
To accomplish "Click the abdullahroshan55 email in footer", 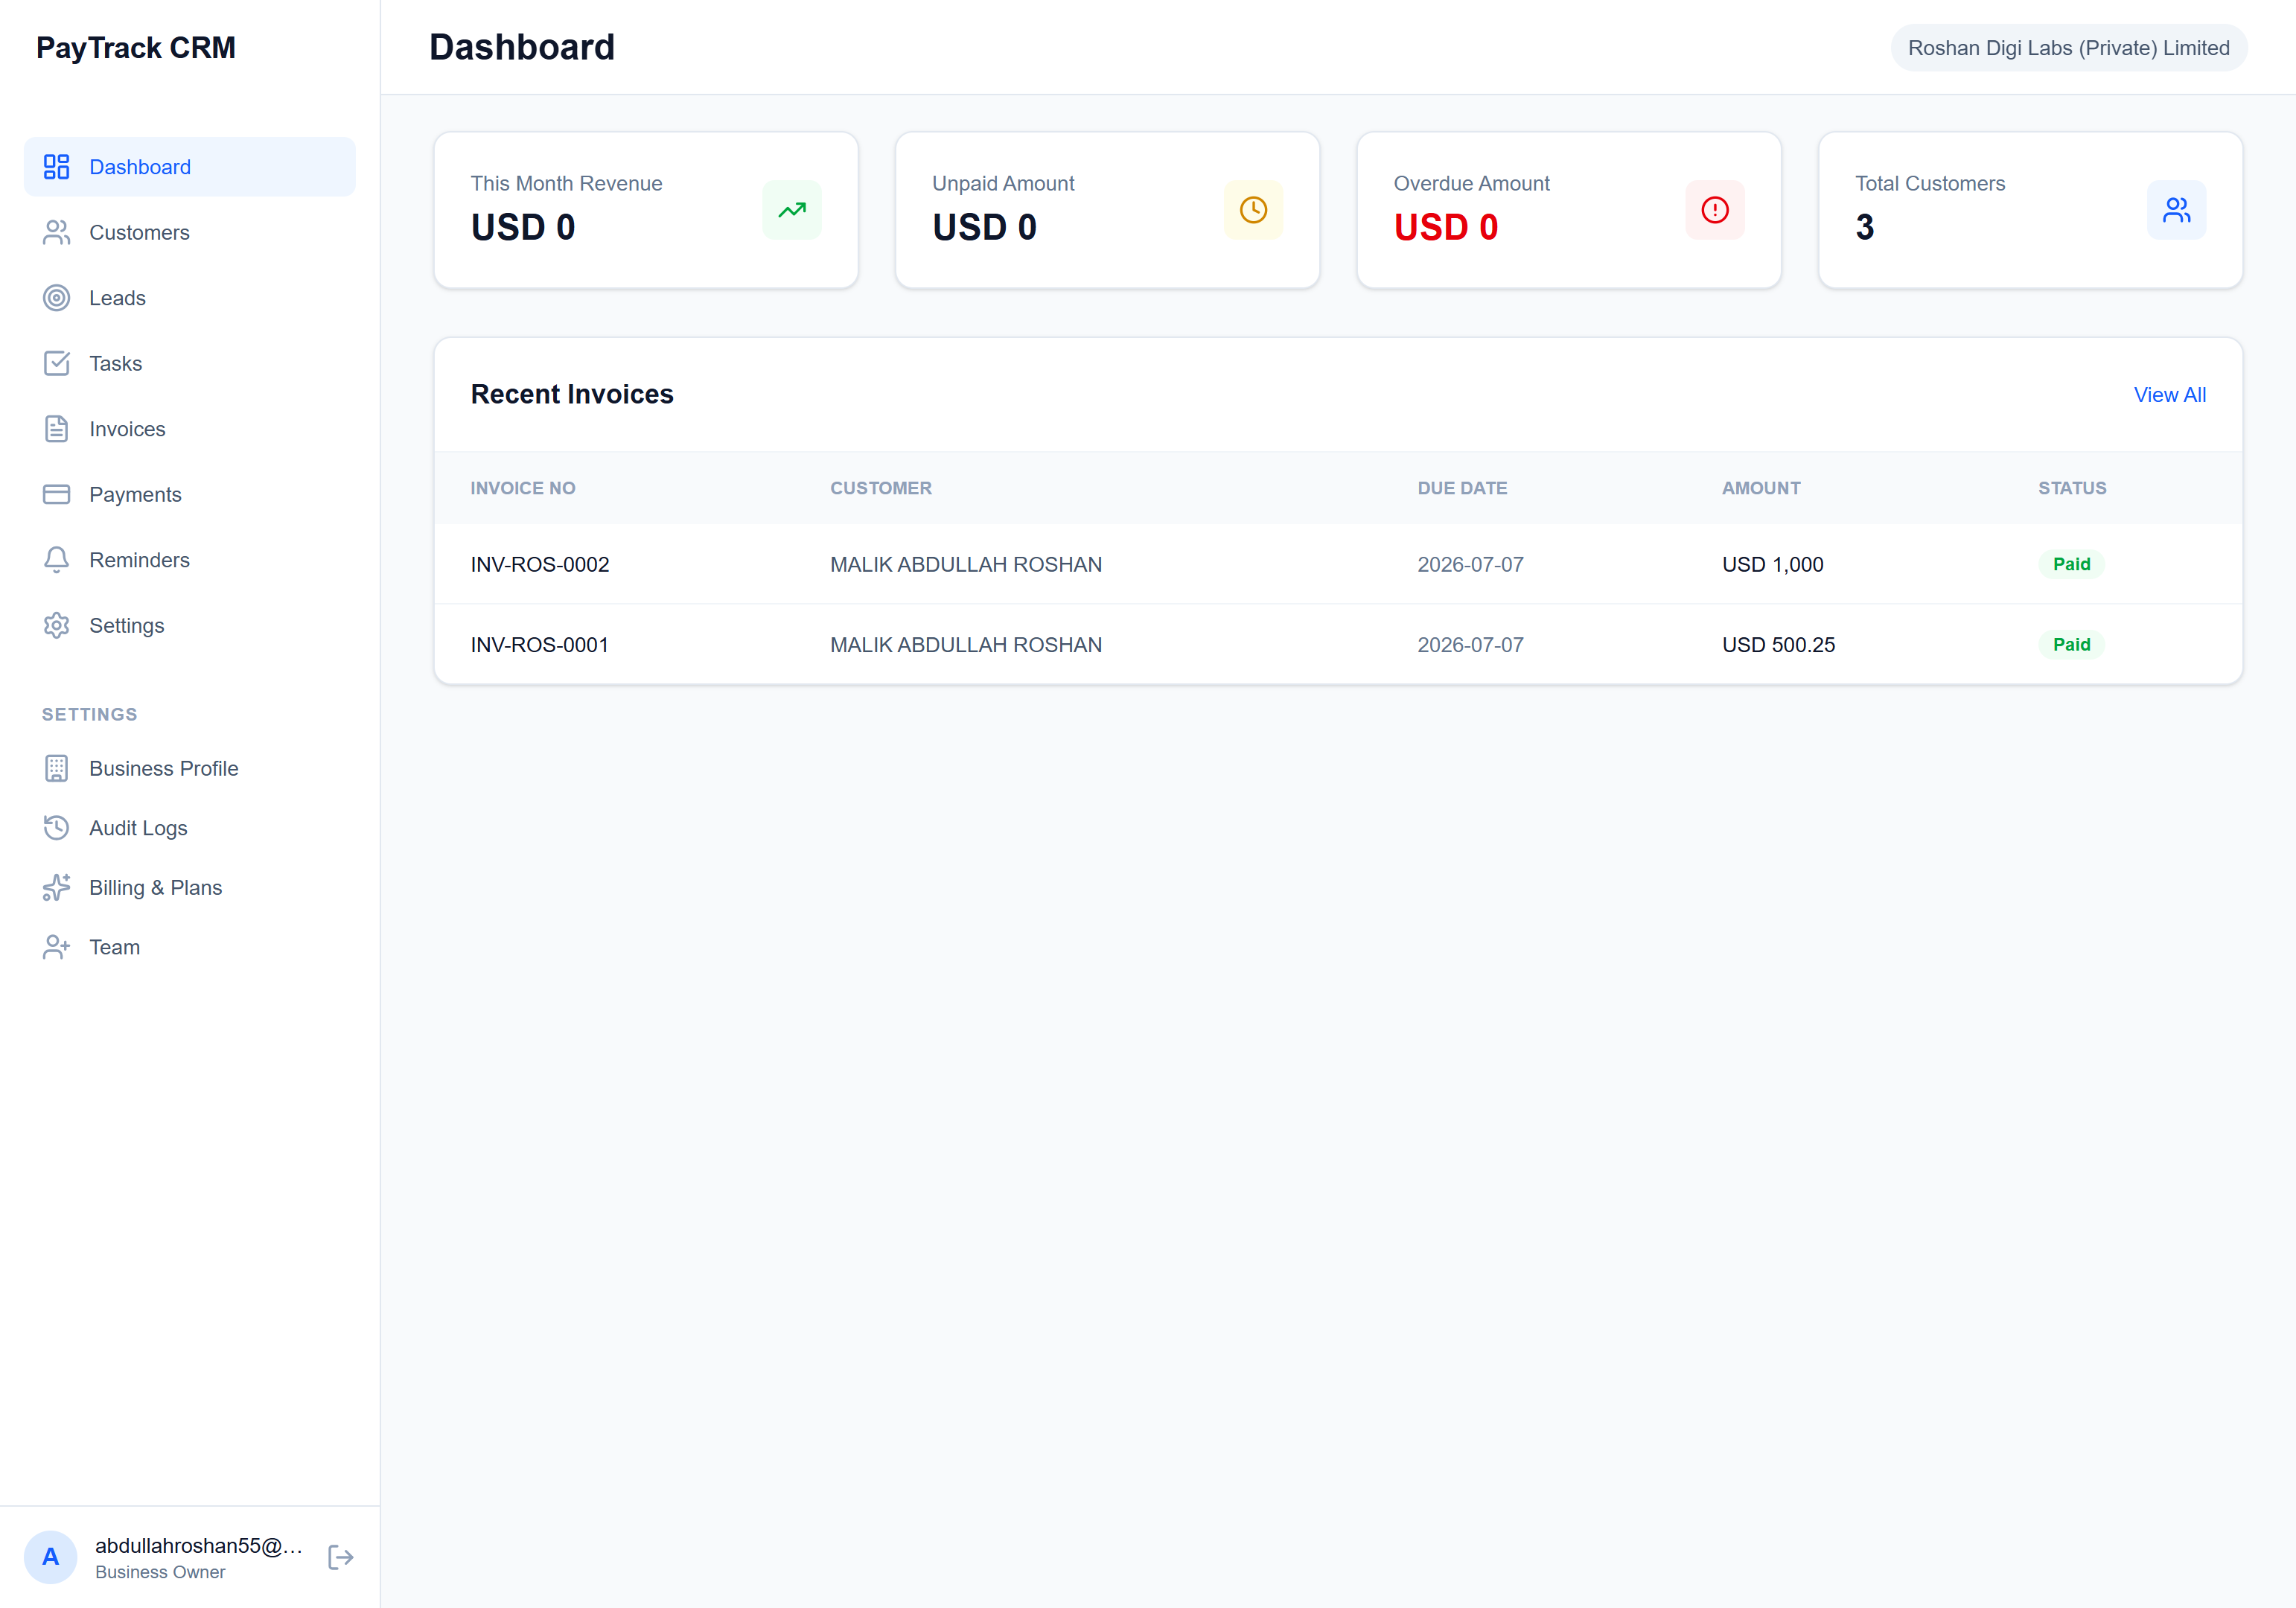I will [198, 1545].
